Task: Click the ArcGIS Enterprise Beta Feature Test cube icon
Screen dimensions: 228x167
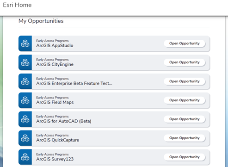Action: coord(25,81)
